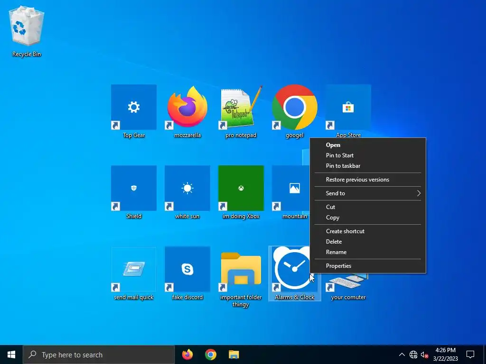Choose Create shortcut
This screenshot has height=364, width=486.
(x=368, y=231)
